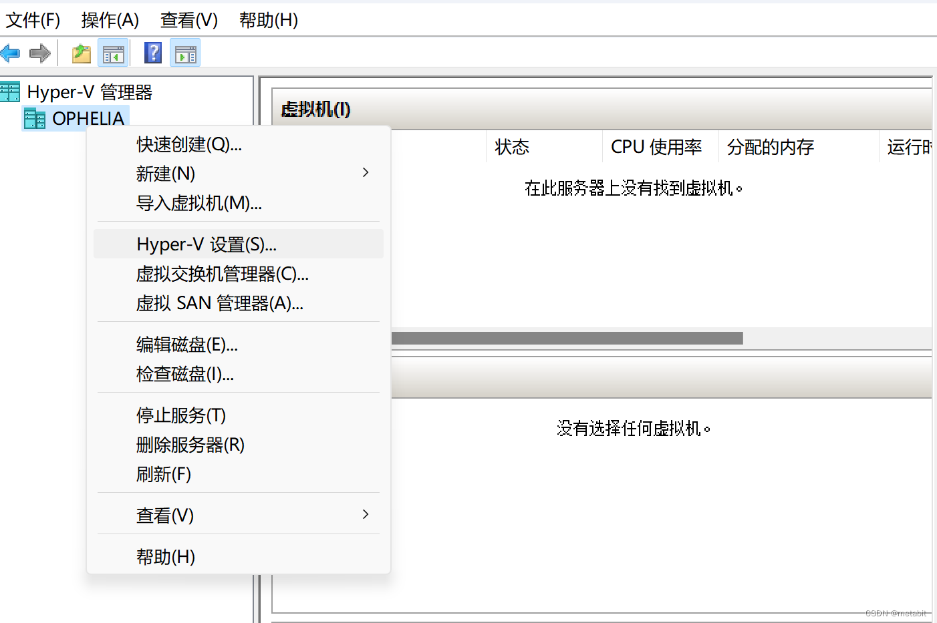Screen dimensions: 937x623
Task: Select the Hyper-V 管理器 tree node
Action: click(90, 92)
